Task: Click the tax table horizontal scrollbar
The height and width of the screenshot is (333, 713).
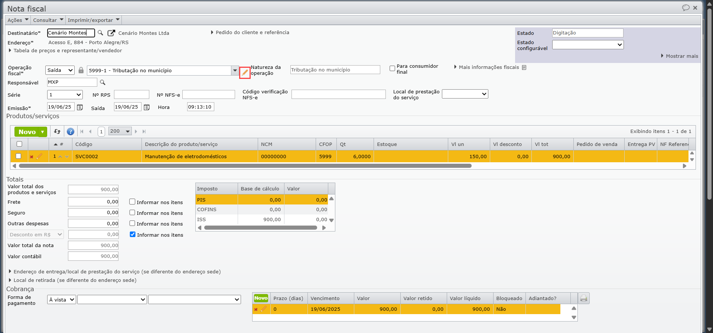Action: pos(261,228)
